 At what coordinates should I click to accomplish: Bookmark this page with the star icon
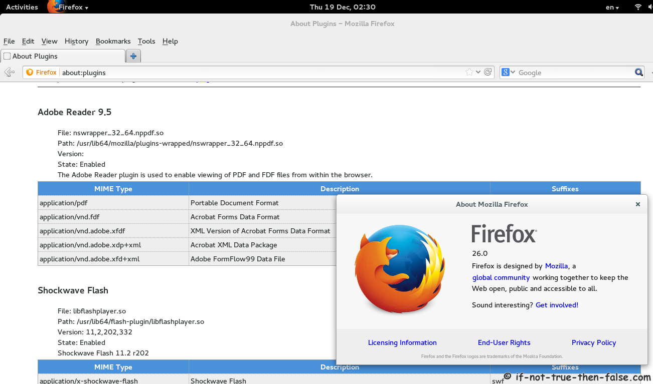[x=469, y=72]
